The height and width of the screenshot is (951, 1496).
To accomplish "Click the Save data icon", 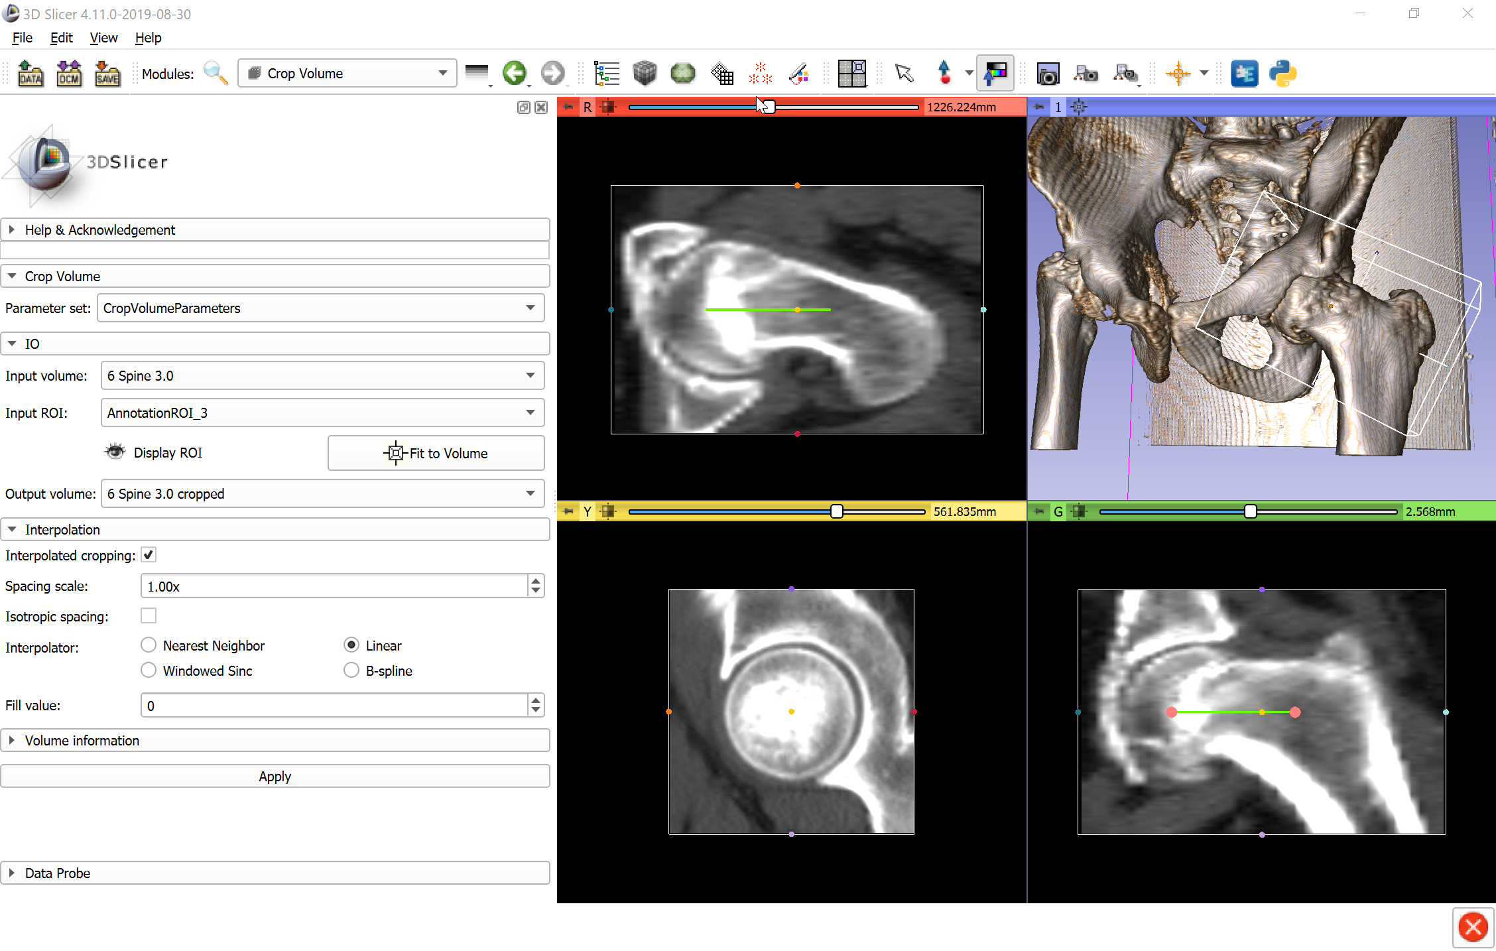I will click(107, 74).
